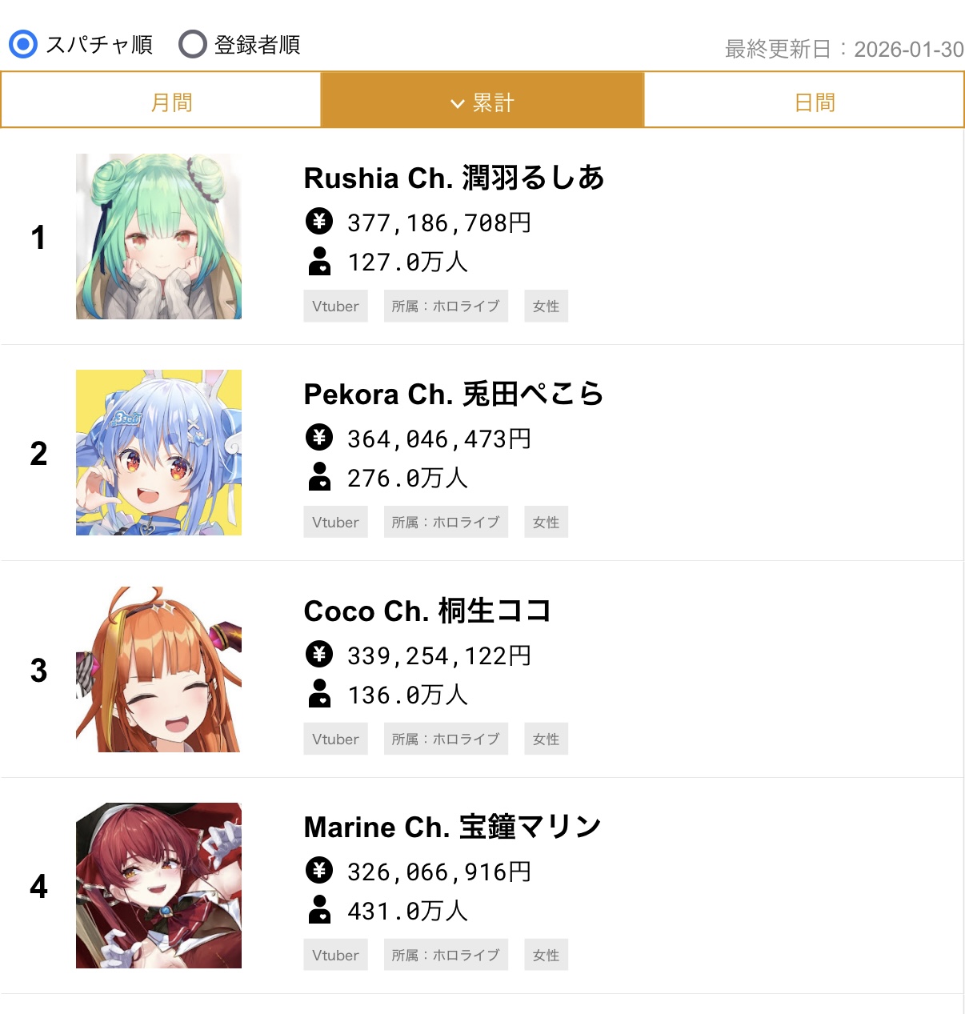Image resolution: width=965 pixels, height=1014 pixels.
Task: Open Marine Ch. 宝鐘マリン channel avatar
Action: click(158, 885)
